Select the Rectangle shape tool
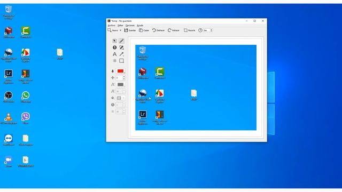Screen dimensions: 342x192 click(x=121, y=61)
